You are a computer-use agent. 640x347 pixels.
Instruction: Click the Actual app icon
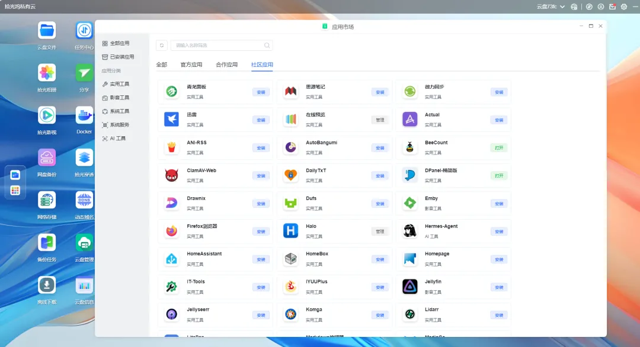click(x=410, y=120)
